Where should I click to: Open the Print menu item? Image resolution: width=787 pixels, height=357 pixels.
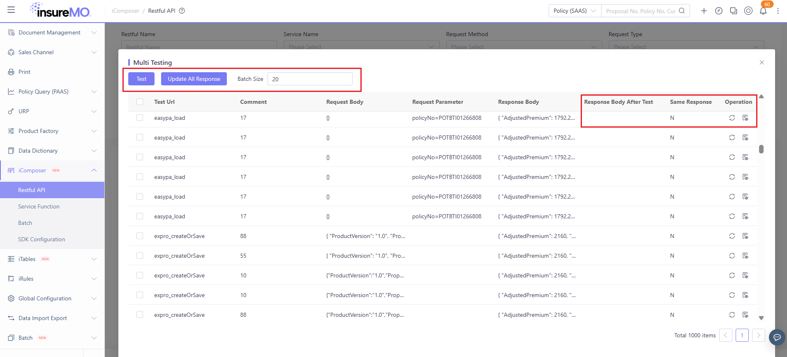52,72
